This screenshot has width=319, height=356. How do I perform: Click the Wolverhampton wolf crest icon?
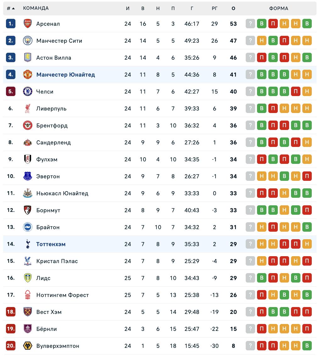(x=28, y=346)
